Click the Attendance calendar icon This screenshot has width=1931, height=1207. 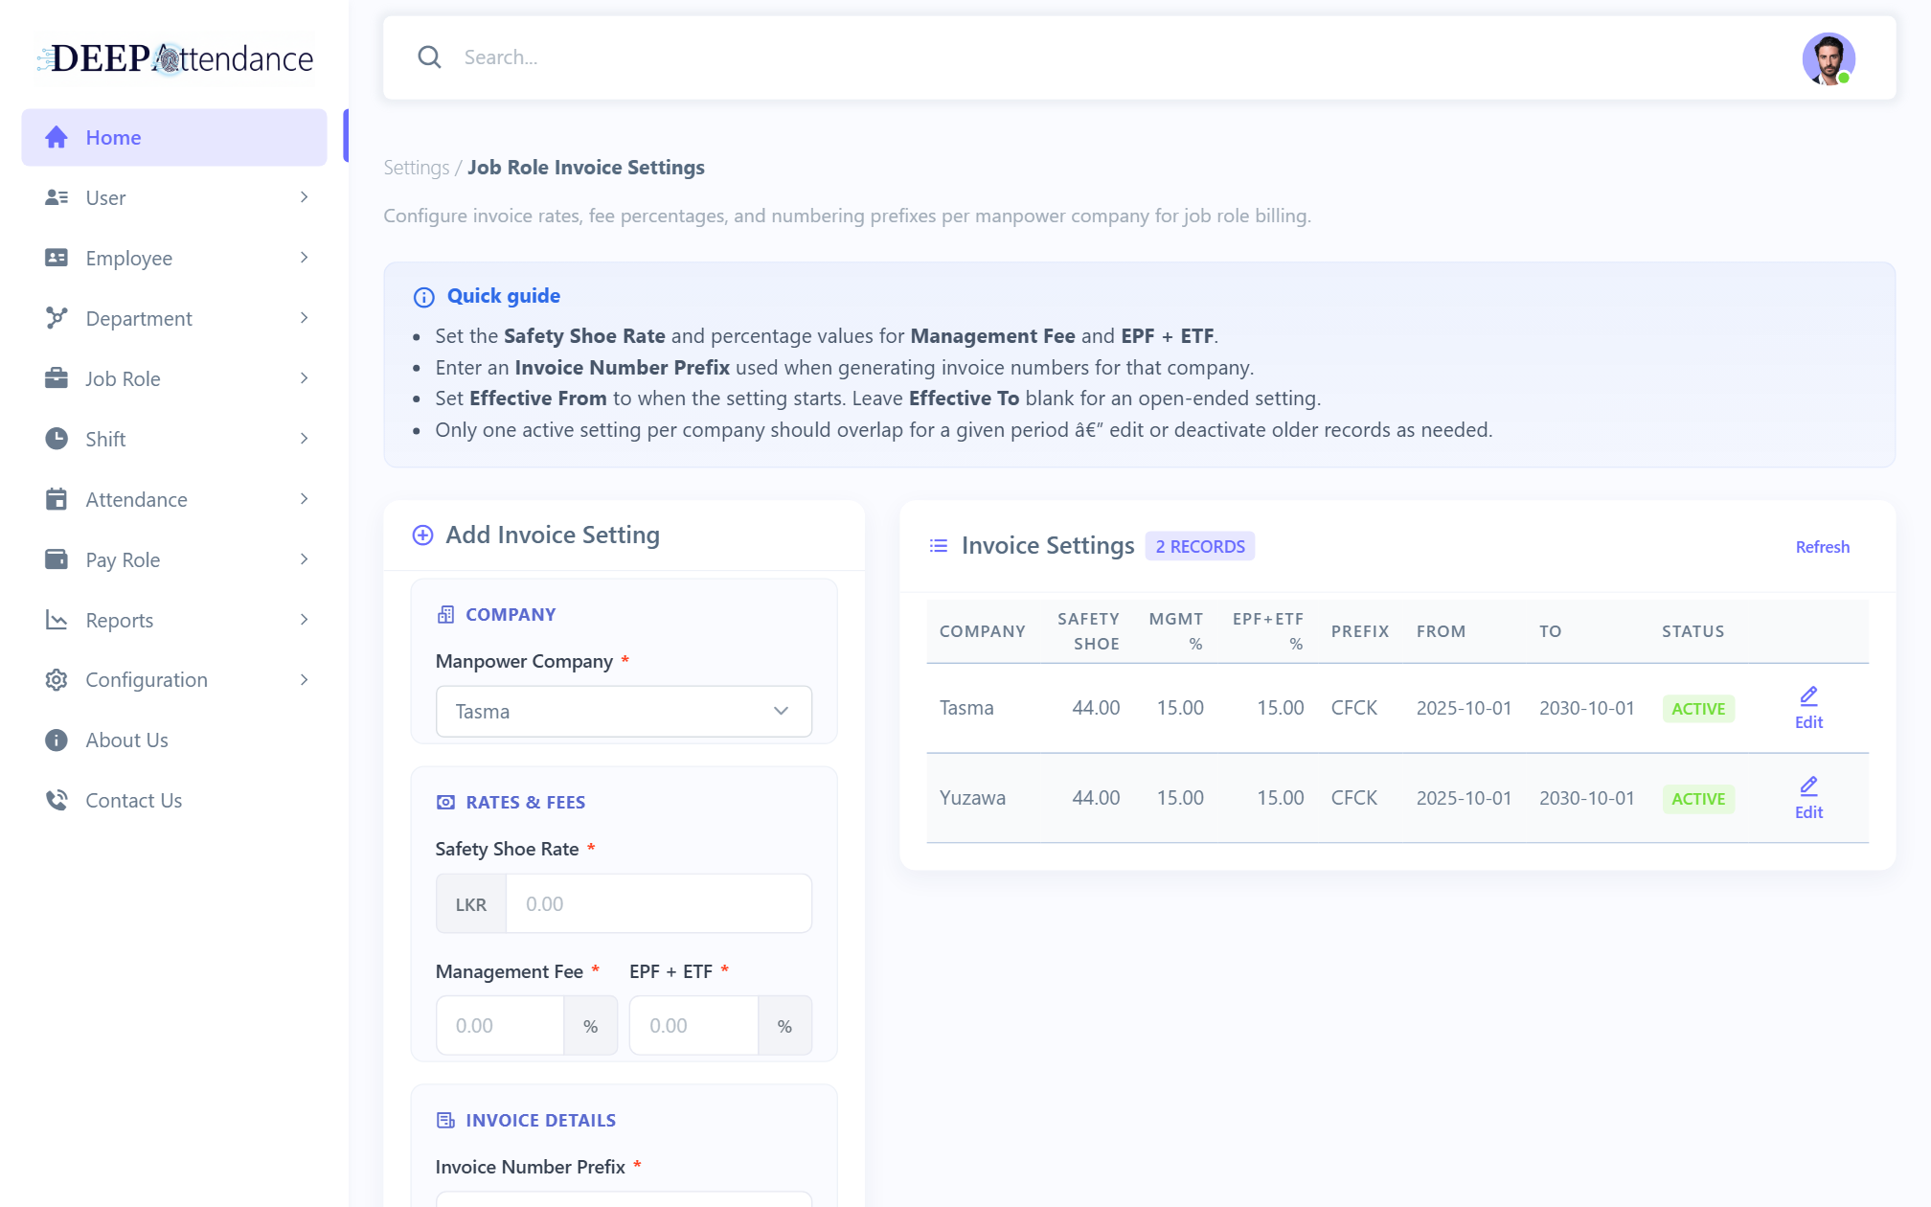[x=57, y=499]
